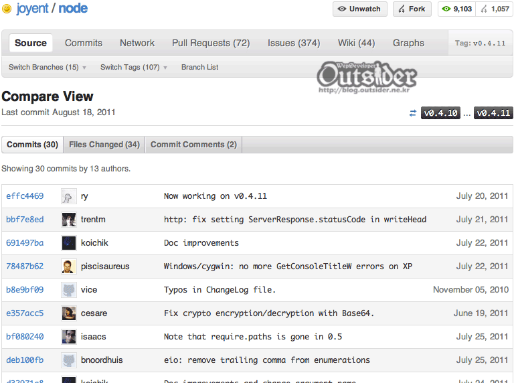
Task: Switch to the Commits navigation tab
Action: 84,43
